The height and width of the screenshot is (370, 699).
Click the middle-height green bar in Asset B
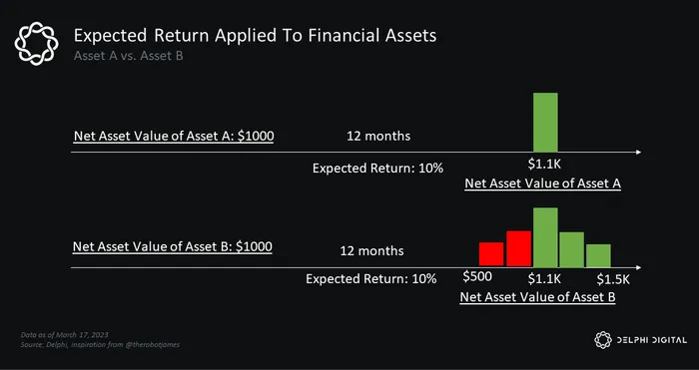point(571,249)
